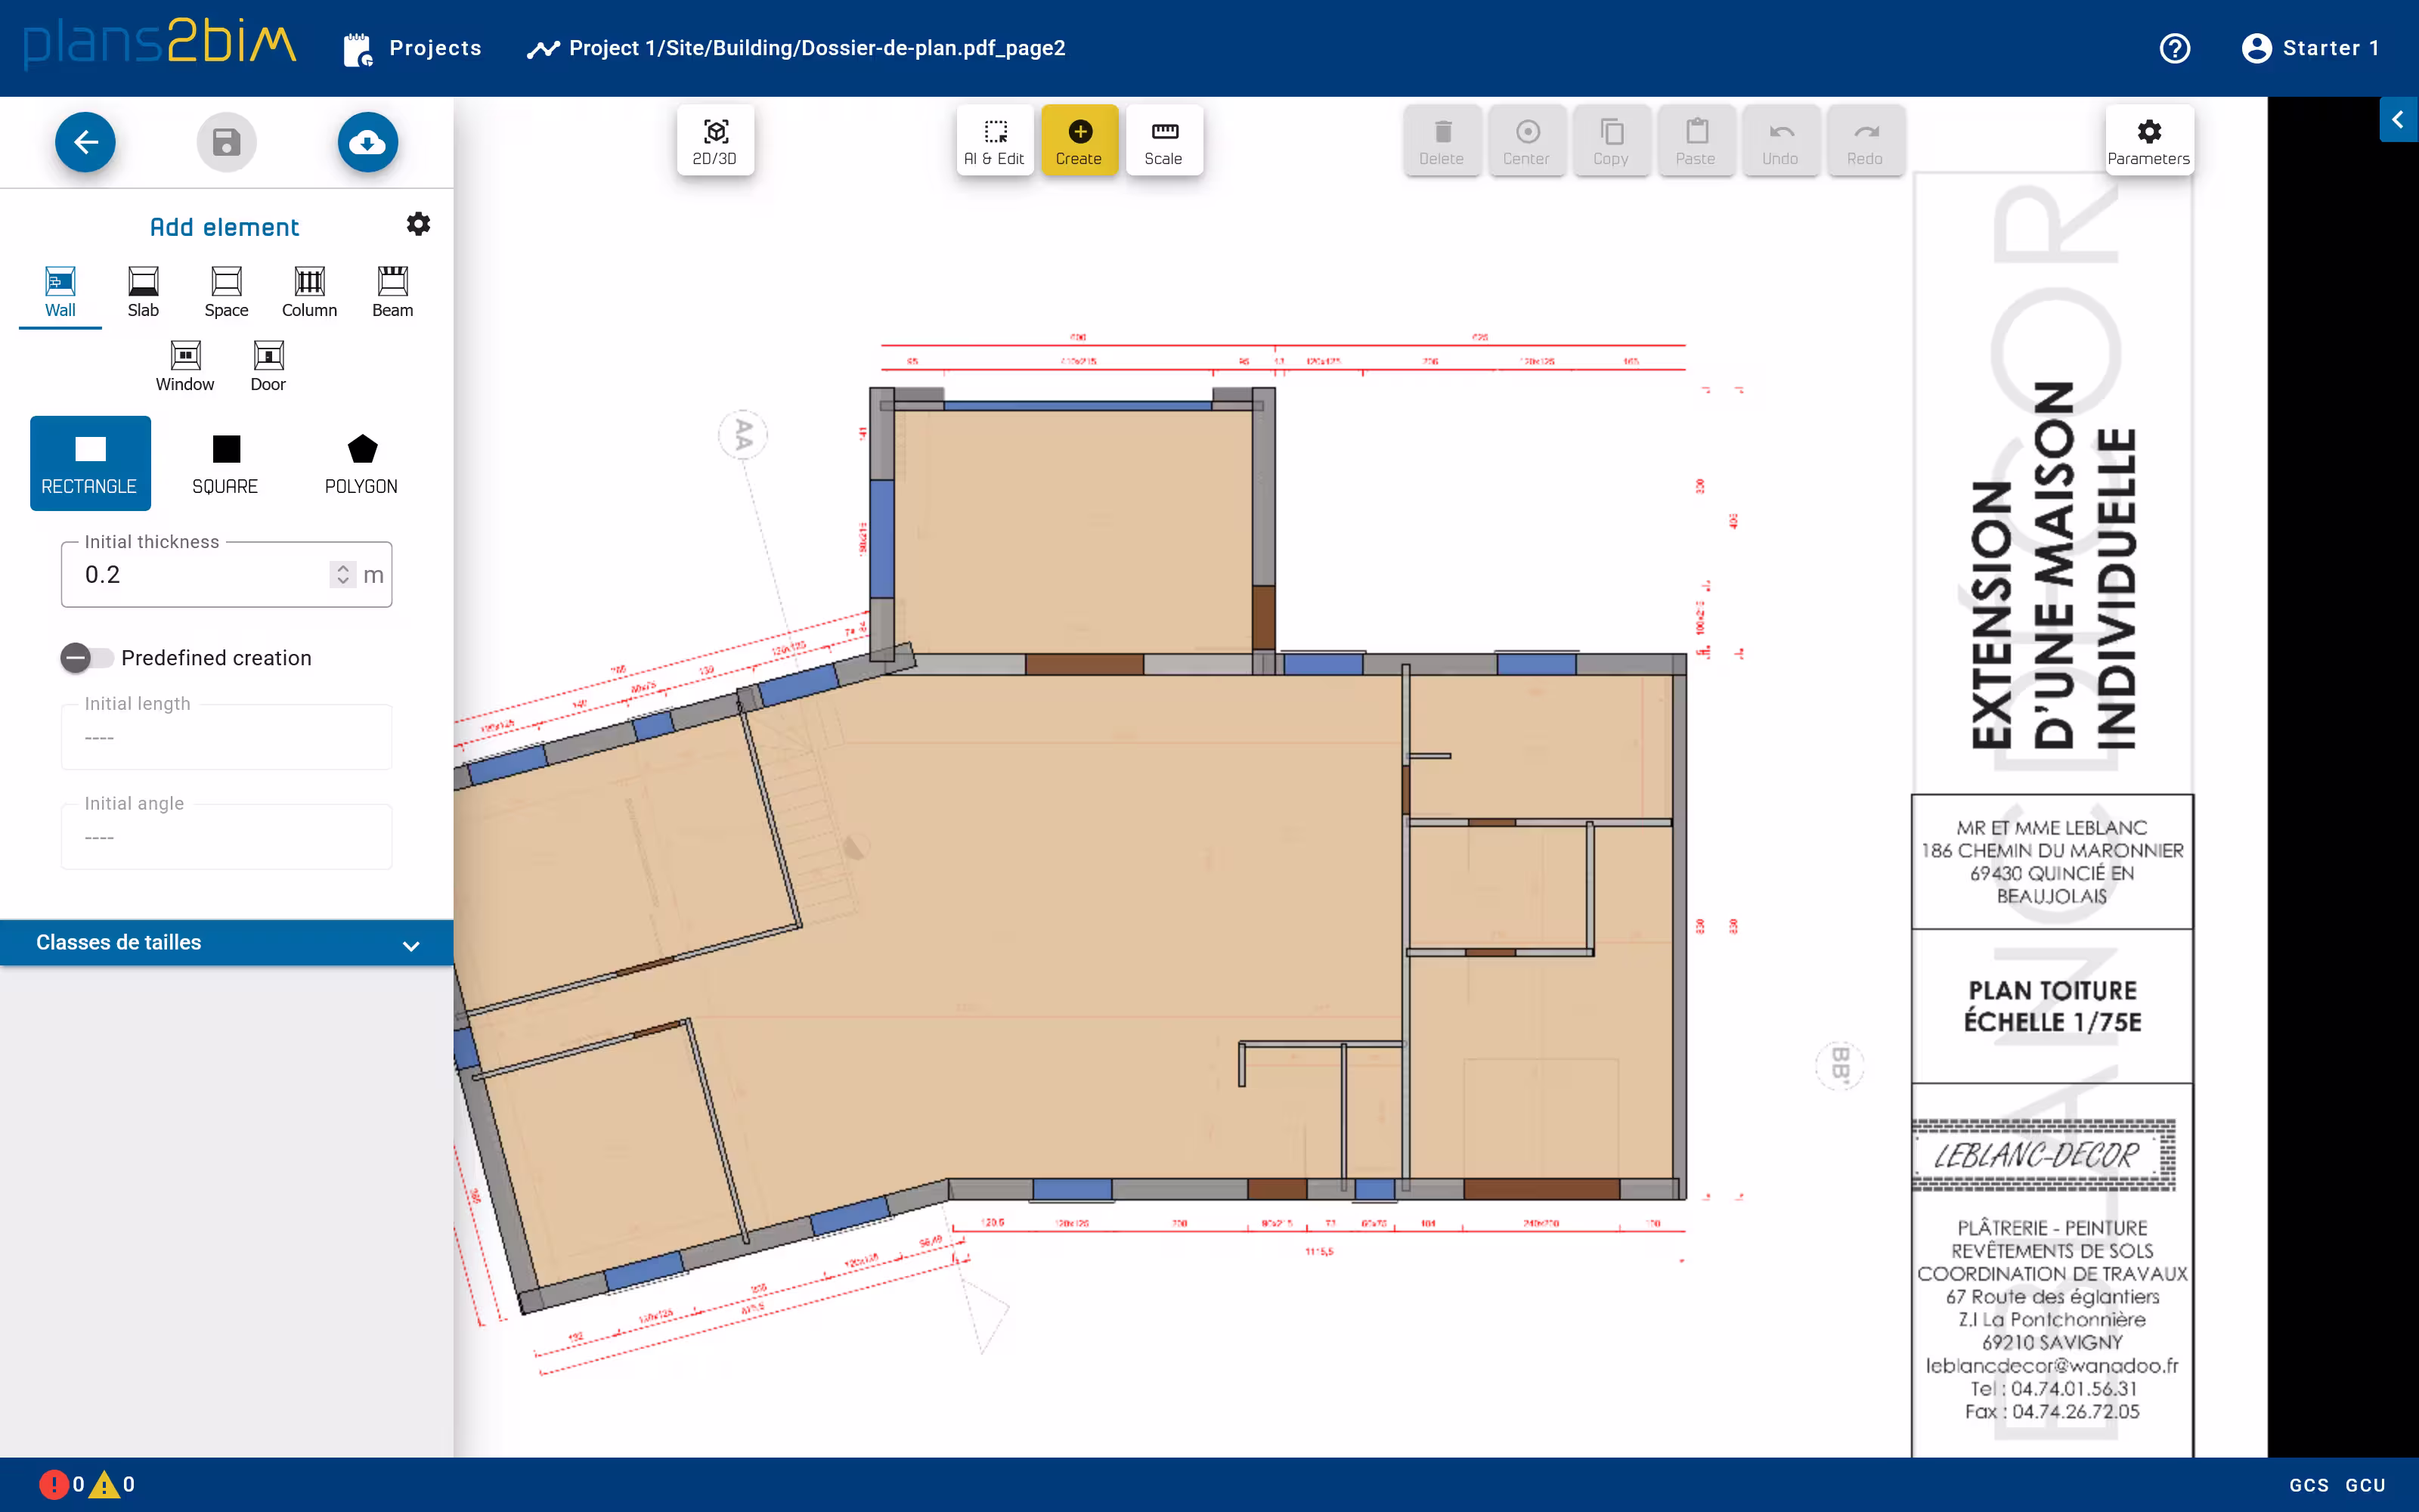Select the Column element icon
Viewport: 2419px width, 1512px height.
[309, 291]
